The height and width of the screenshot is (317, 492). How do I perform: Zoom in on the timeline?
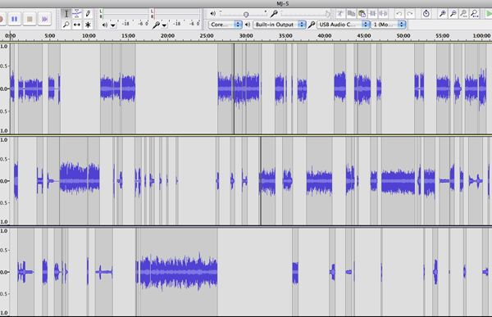pyautogui.click(x=443, y=14)
